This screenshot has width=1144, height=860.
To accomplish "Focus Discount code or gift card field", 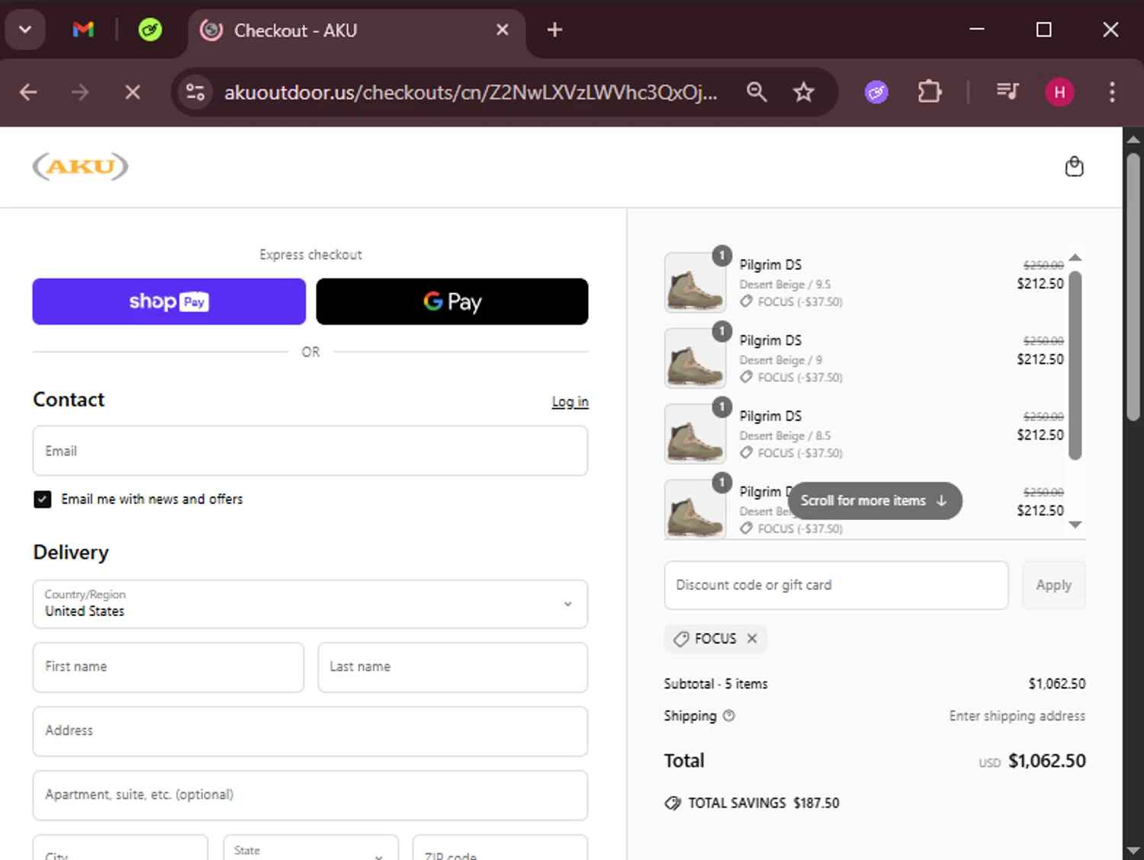I will point(836,586).
